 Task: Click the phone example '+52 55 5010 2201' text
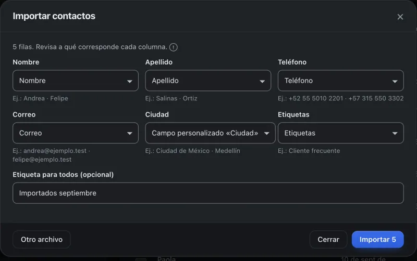[316, 98]
